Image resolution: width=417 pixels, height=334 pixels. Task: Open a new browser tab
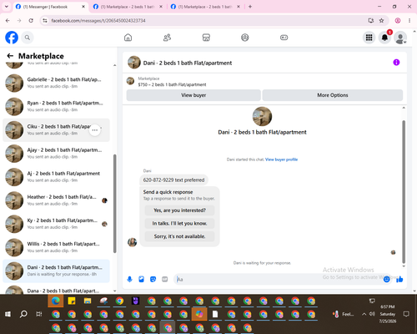[x=250, y=7]
